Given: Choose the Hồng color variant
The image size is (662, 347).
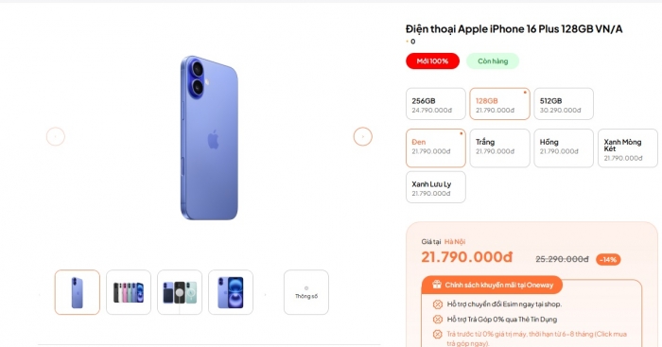Looking at the screenshot, I should 564,148.
